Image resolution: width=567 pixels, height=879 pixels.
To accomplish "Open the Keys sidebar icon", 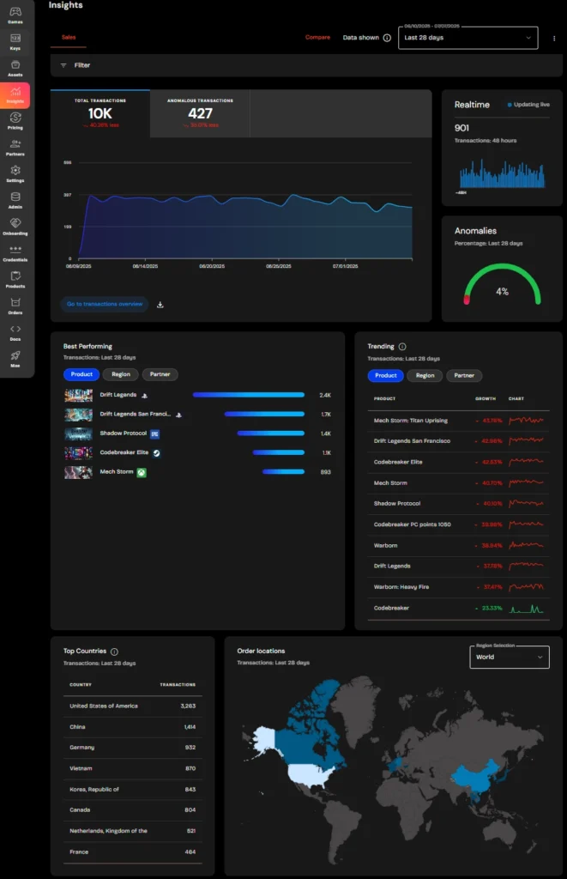I will coord(15,42).
